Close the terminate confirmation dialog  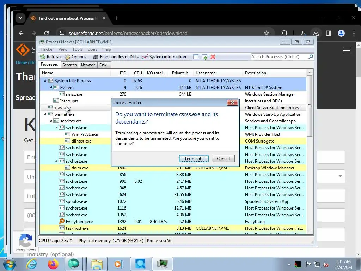pos(232,103)
